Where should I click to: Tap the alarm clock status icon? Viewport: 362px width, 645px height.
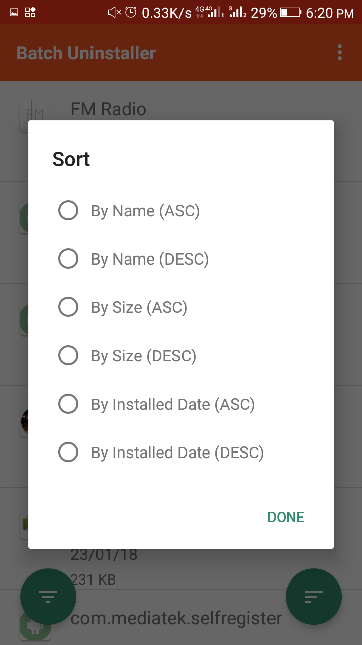131,12
